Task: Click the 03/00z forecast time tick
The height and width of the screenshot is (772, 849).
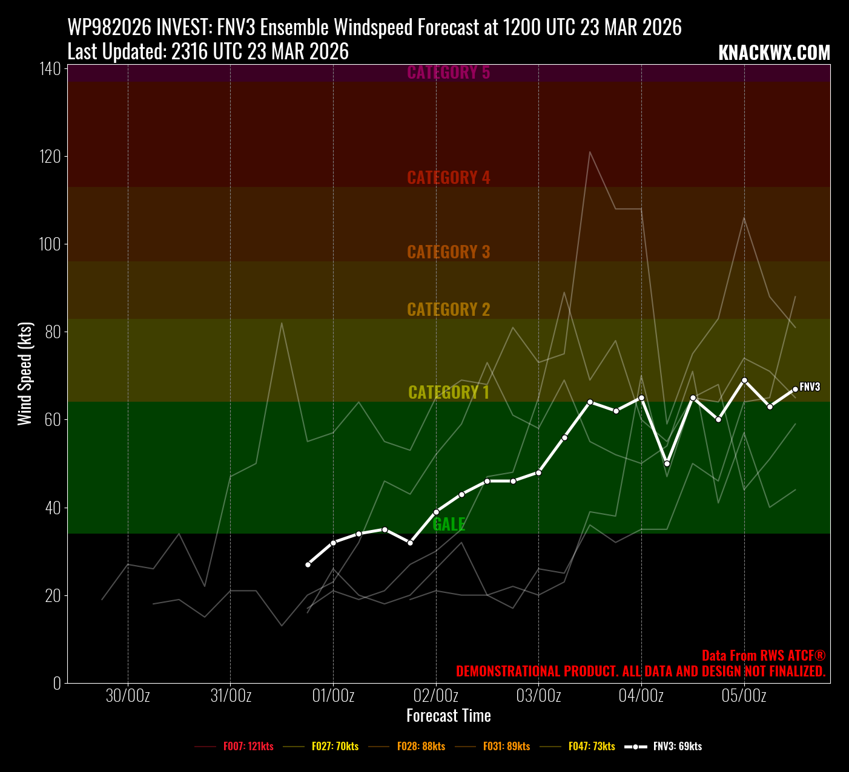Action: [x=538, y=696]
